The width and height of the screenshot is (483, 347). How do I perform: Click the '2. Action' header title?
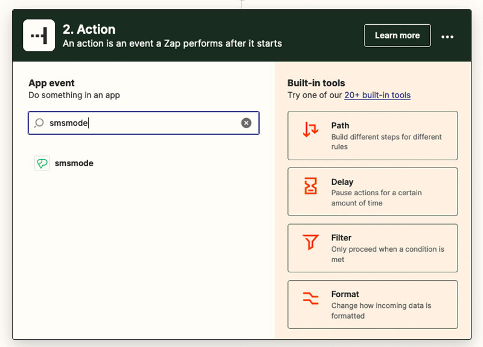[89, 30]
